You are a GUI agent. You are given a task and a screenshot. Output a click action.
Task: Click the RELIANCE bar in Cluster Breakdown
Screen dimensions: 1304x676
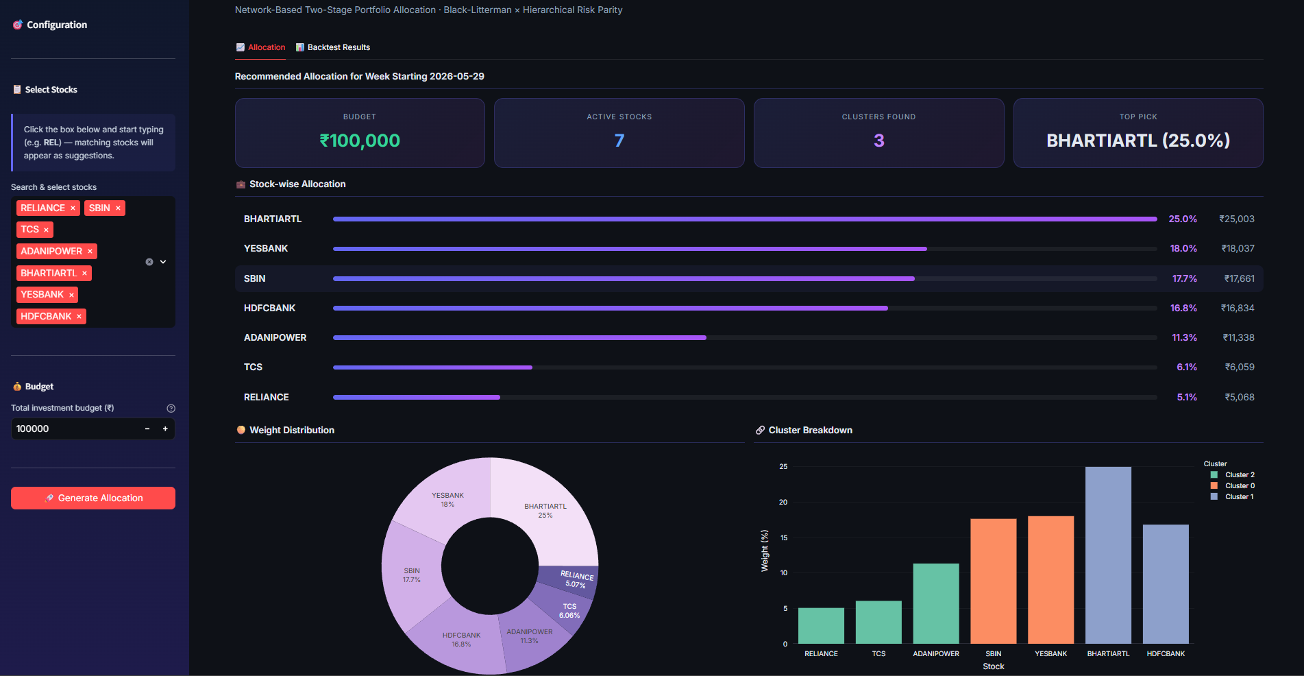pyautogui.click(x=821, y=626)
